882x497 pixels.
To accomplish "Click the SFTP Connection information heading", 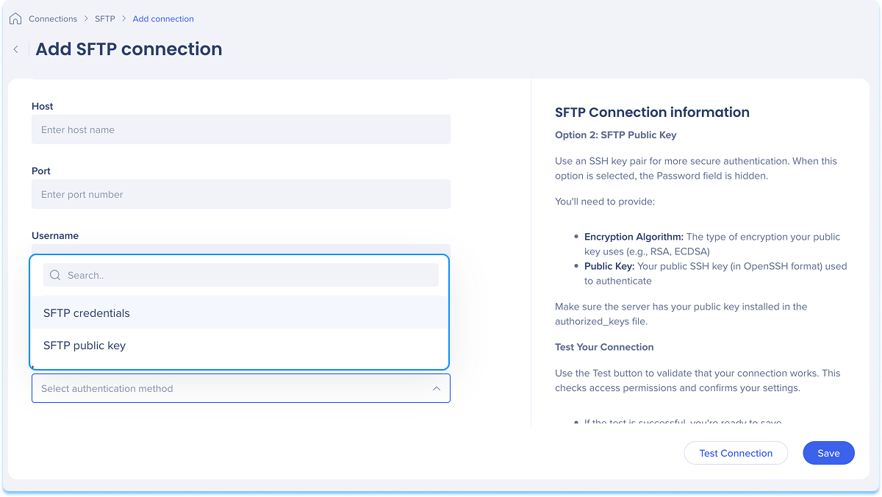I will (x=652, y=112).
